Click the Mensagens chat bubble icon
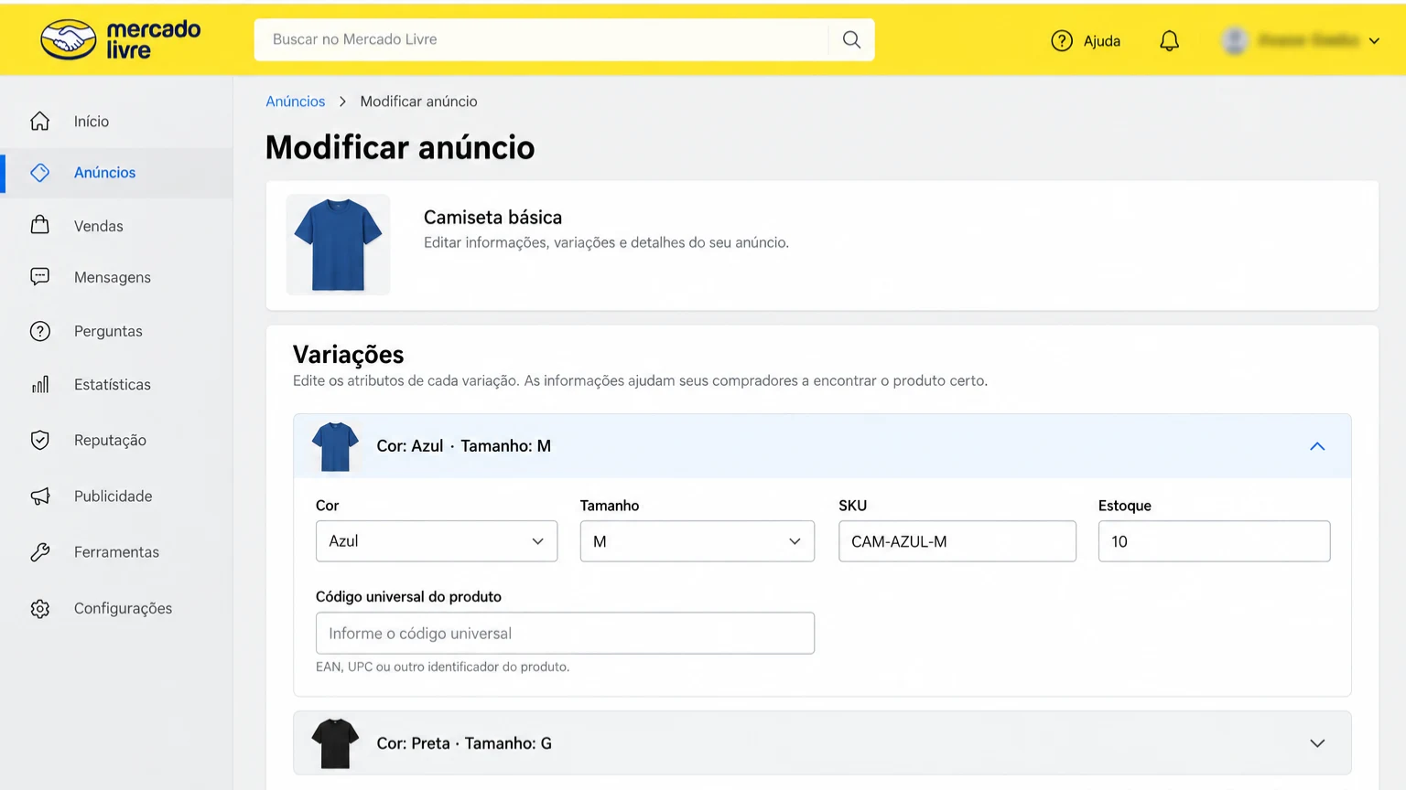This screenshot has height=790, width=1406. (40, 277)
